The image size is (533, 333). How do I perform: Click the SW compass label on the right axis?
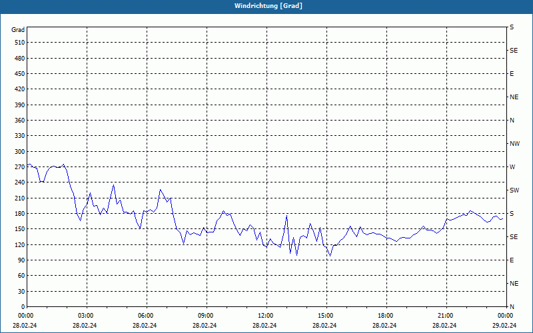(514, 190)
